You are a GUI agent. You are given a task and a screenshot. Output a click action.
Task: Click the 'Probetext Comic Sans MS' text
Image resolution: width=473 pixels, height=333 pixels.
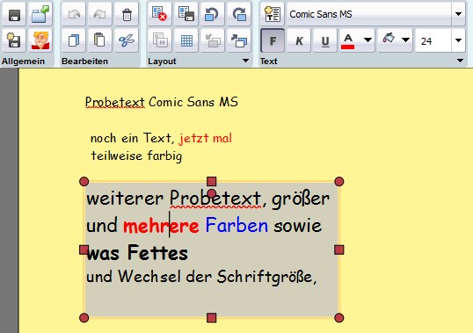tap(162, 102)
